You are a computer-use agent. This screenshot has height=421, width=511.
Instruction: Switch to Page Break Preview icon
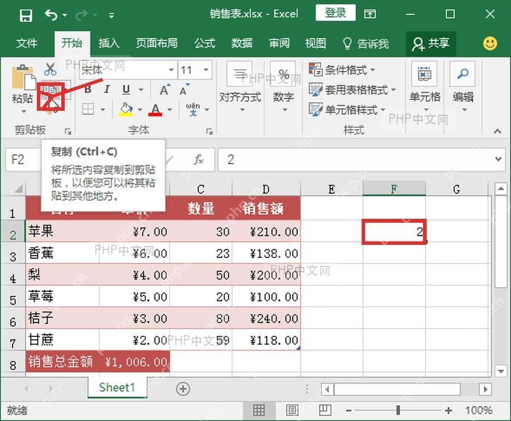[x=325, y=410]
